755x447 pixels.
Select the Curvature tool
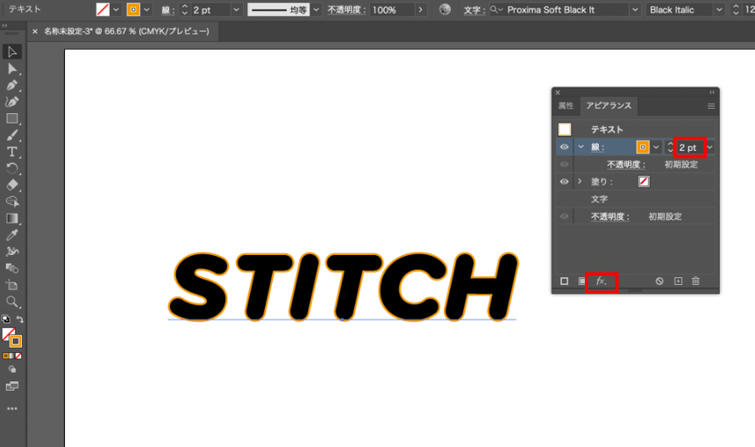click(x=12, y=102)
